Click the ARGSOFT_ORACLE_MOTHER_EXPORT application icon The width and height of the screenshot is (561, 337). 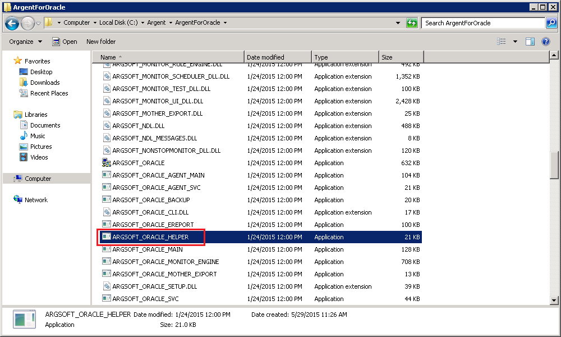pos(107,274)
